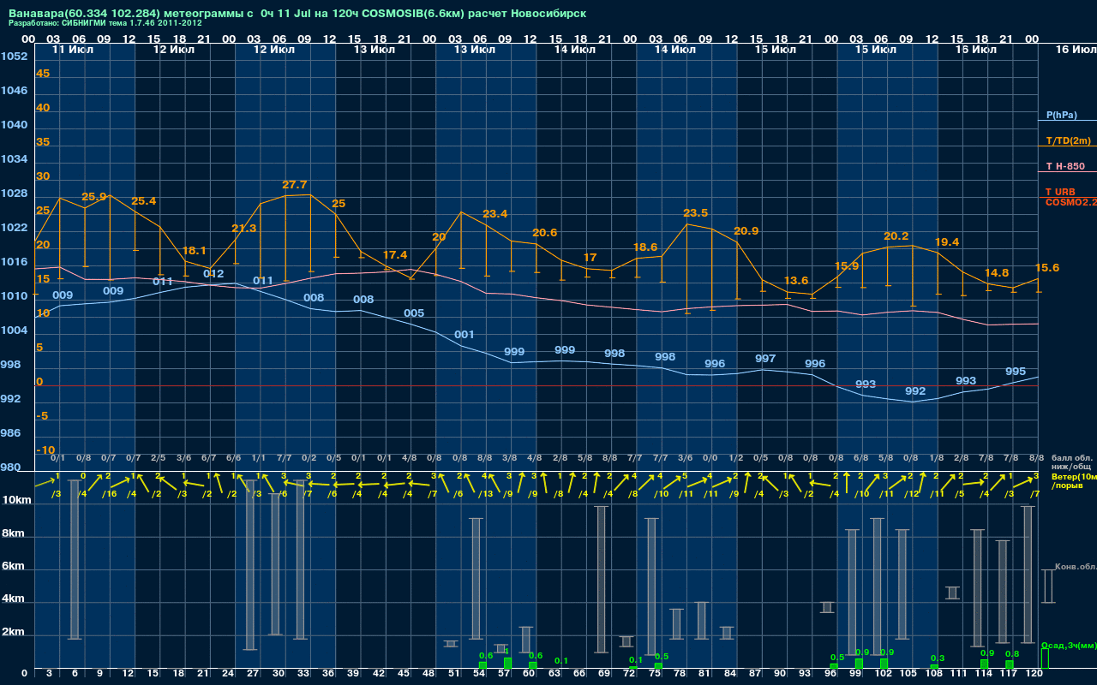Click the T URB legend label

click(x=1061, y=192)
